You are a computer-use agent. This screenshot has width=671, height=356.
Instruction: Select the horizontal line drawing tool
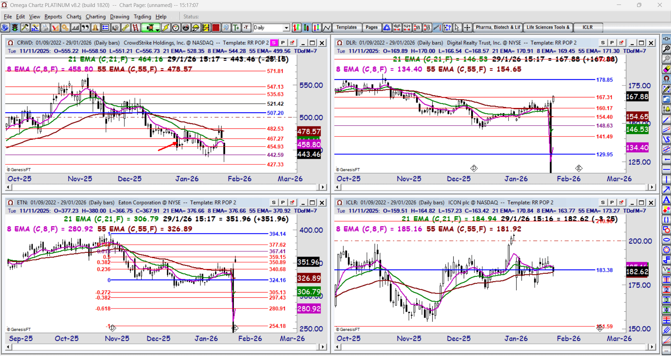click(x=666, y=170)
